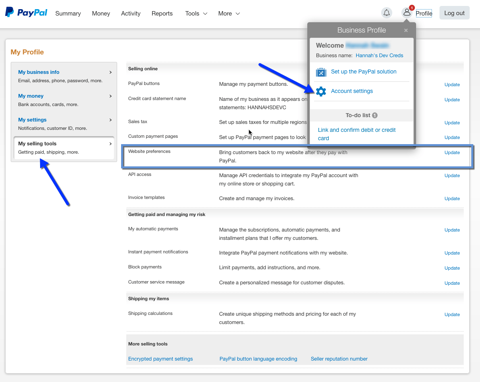Click the My automatic payments label
Viewport: 480px width, 382px height.
[x=153, y=229]
